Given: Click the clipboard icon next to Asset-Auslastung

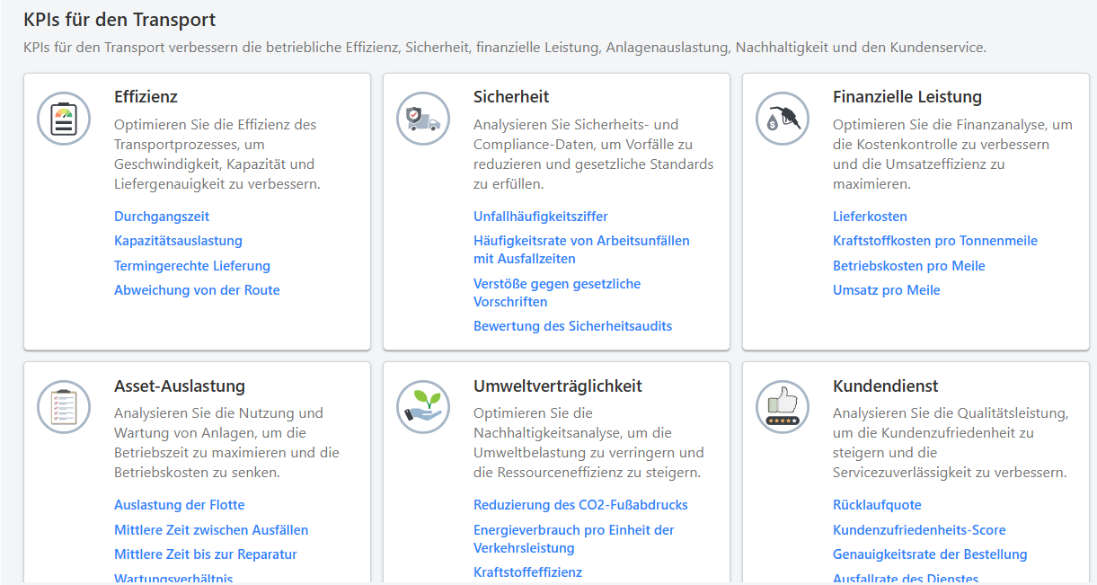Looking at the screenshot, I should [63, 406].
